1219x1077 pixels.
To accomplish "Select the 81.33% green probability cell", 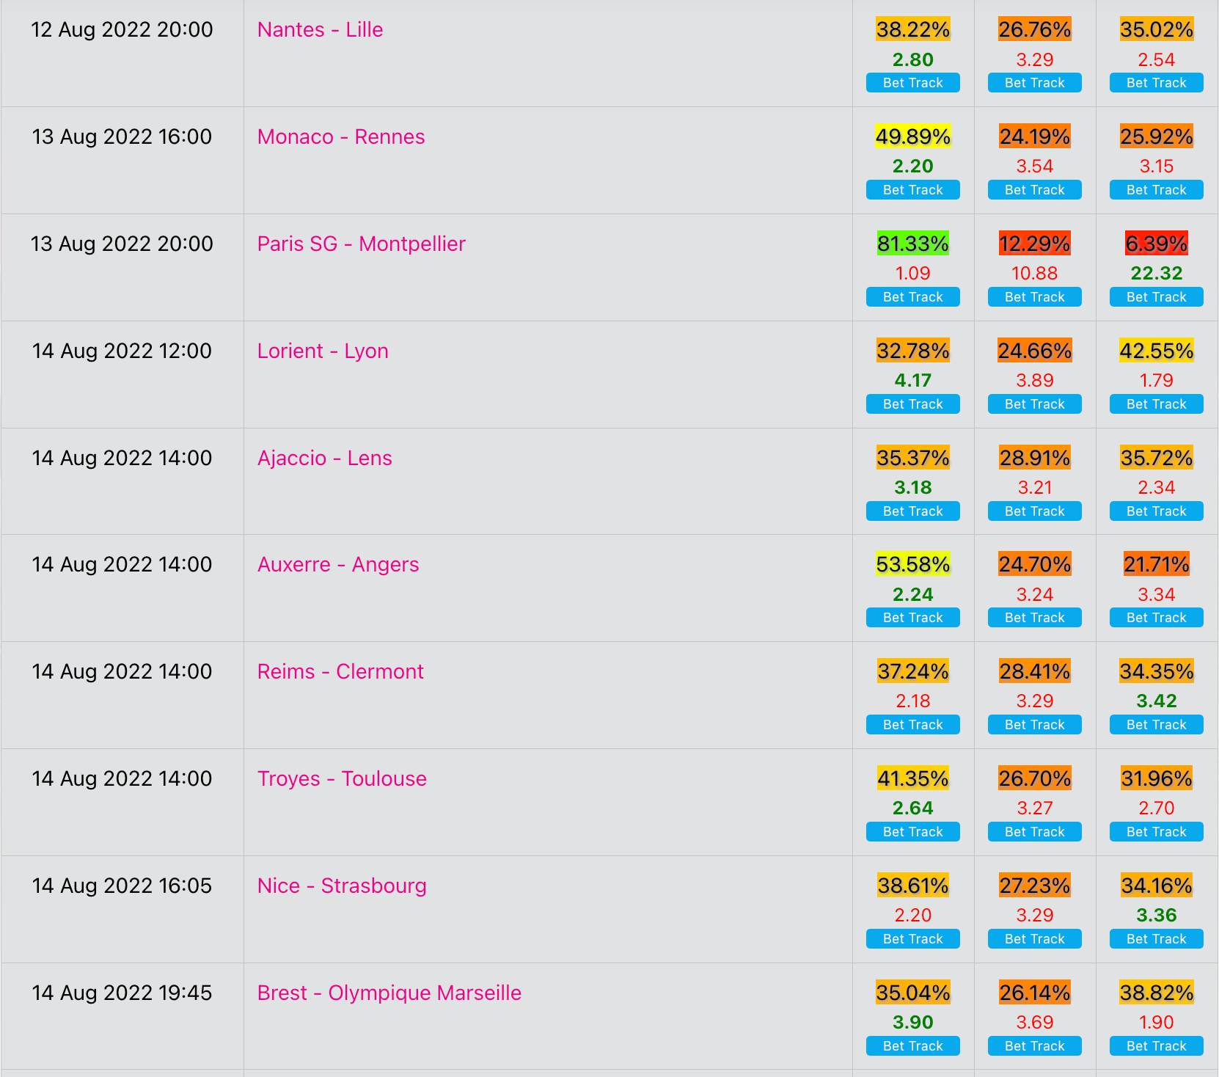I will click(x=913, y=244).
